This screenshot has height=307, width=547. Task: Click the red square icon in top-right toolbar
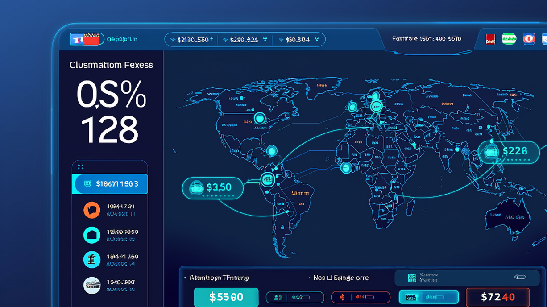pos(490,39)
